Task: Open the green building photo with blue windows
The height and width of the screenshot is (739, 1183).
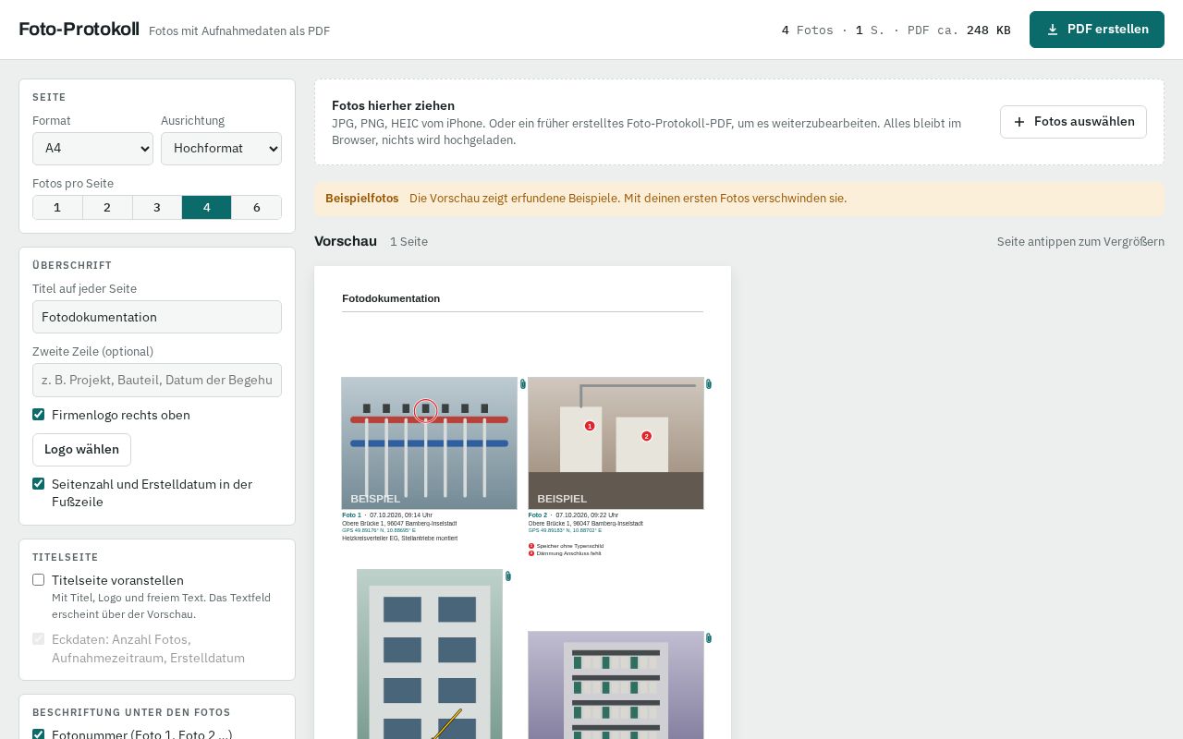Action: [x=430, y=654]
